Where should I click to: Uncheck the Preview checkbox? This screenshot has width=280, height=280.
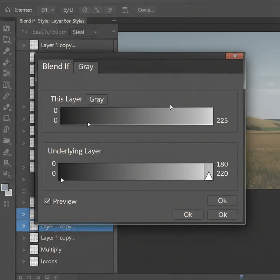coord(47,202)
